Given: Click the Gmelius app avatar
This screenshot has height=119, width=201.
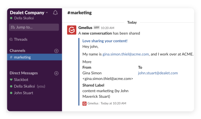Looking at the screenshot, I should [72, 30].
